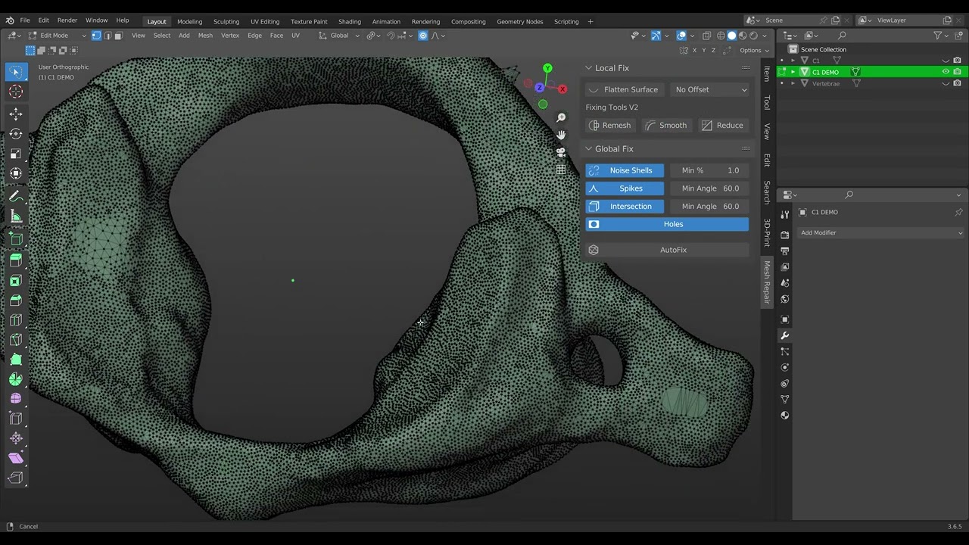Switch orthographic perspective grid icon
969x545 pixels.
point(561,170)
